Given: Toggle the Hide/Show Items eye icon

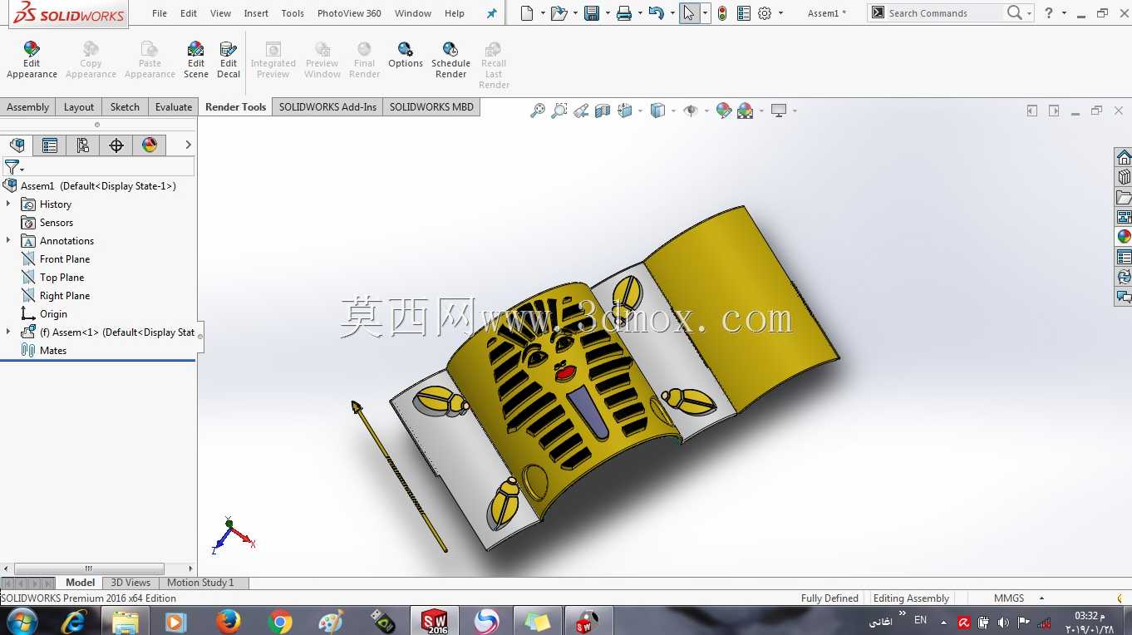Looking at the screenshot, I should click(x=690, y=111).
